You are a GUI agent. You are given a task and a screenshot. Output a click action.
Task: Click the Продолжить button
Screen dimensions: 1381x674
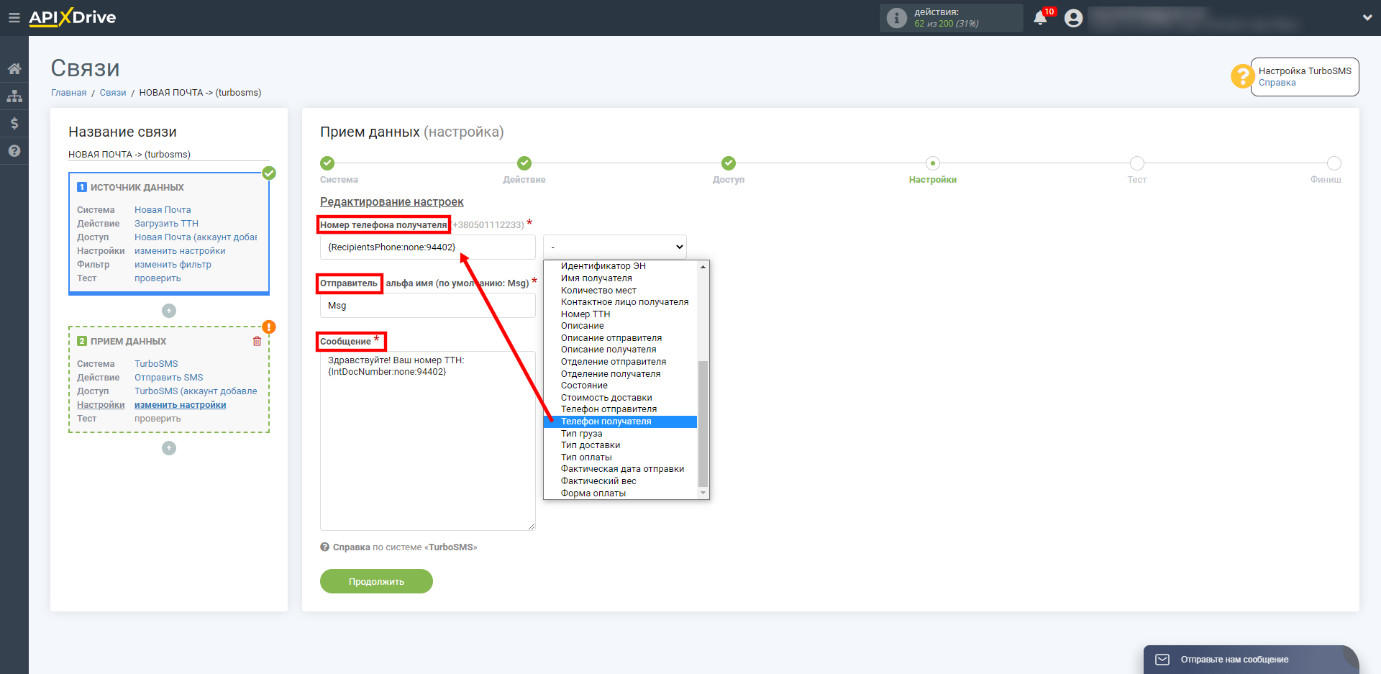[376, 581]
